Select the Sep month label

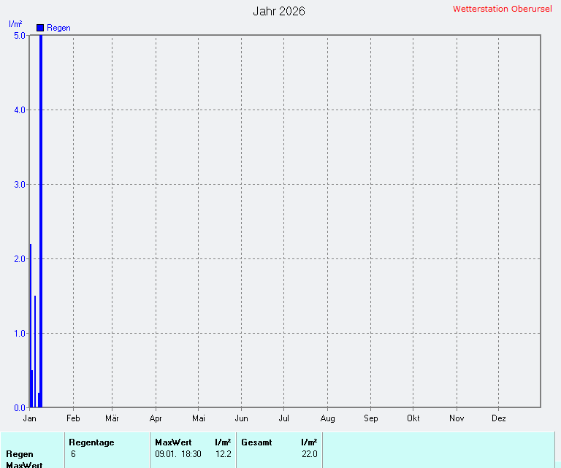coord(370,418)
